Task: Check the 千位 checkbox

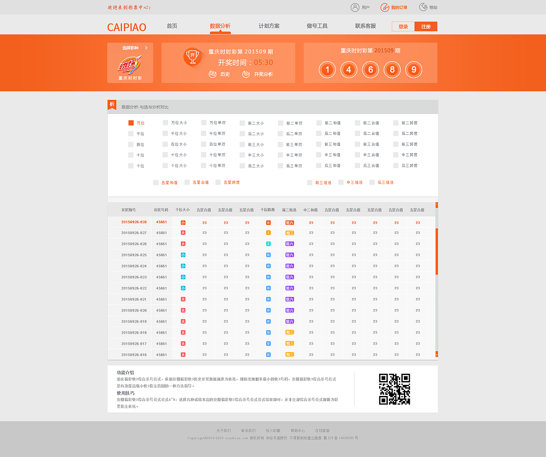Action: tap(131, 134)
